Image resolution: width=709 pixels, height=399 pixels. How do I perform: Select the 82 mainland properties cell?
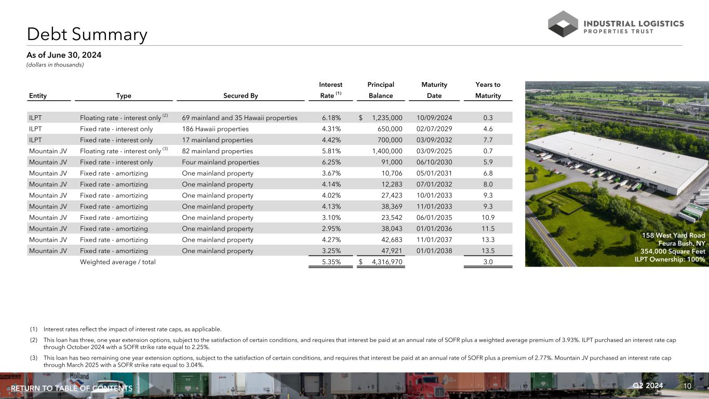click(217, 151)
